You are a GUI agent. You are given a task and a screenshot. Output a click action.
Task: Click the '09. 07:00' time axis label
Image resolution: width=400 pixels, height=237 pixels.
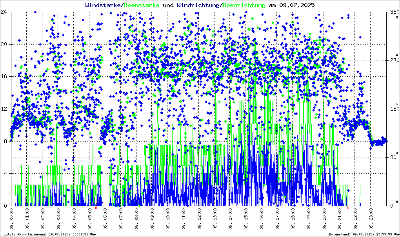pyautogui.click(x=121, y=219)
